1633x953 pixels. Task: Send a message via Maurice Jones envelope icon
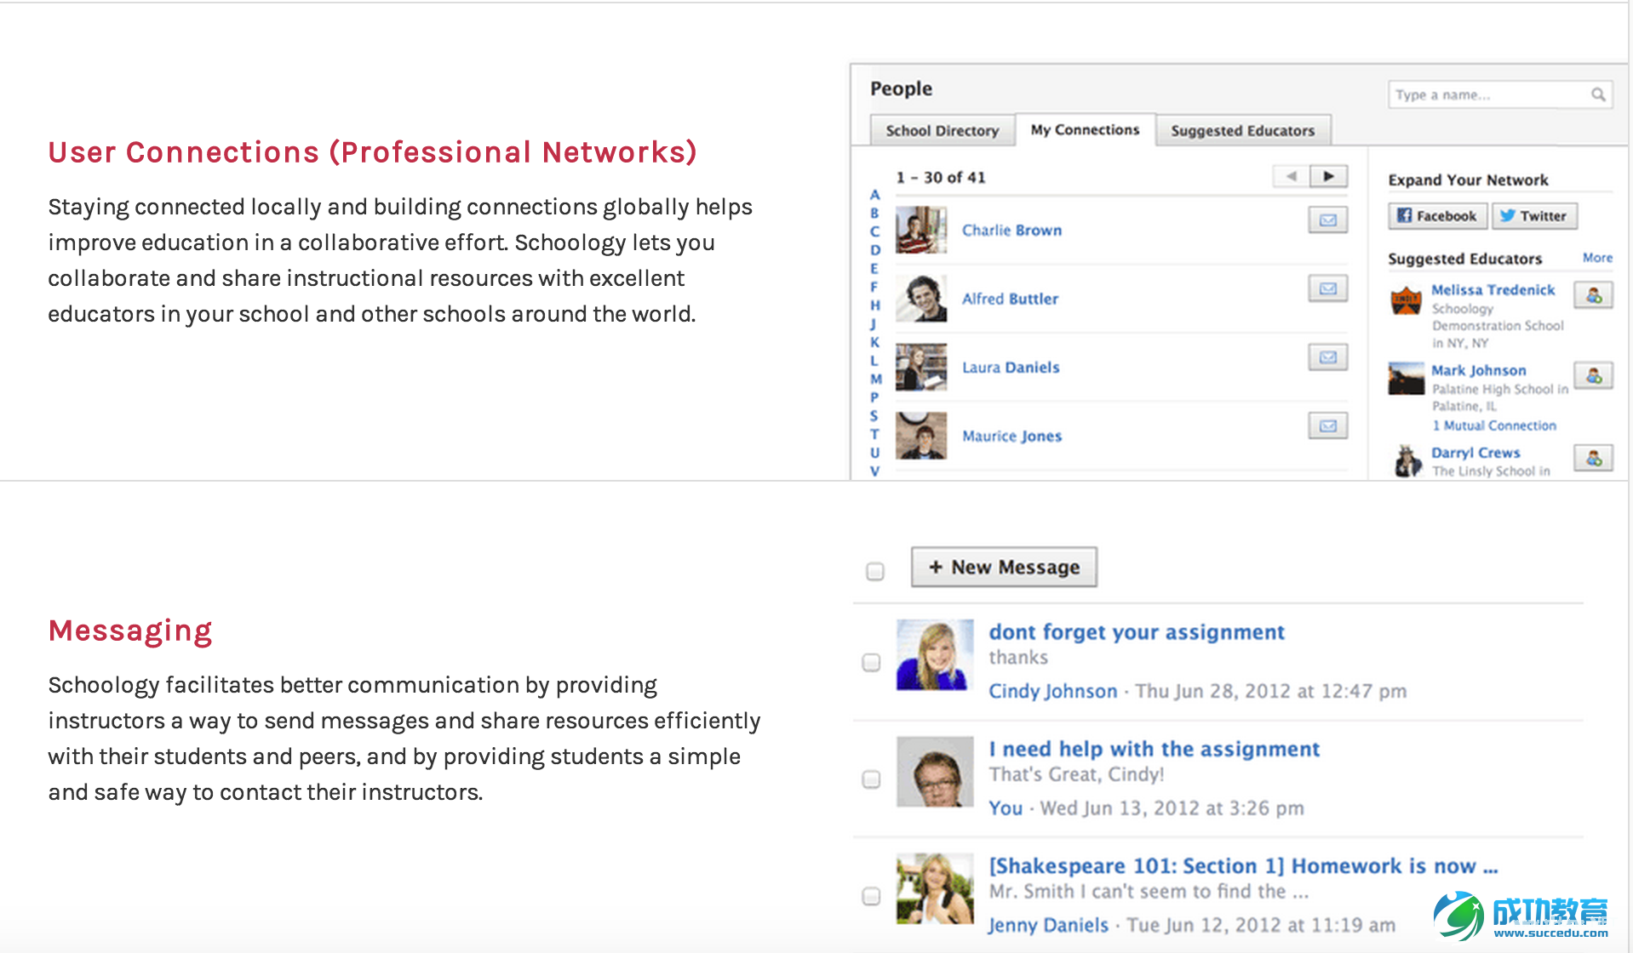point(1326,425)
